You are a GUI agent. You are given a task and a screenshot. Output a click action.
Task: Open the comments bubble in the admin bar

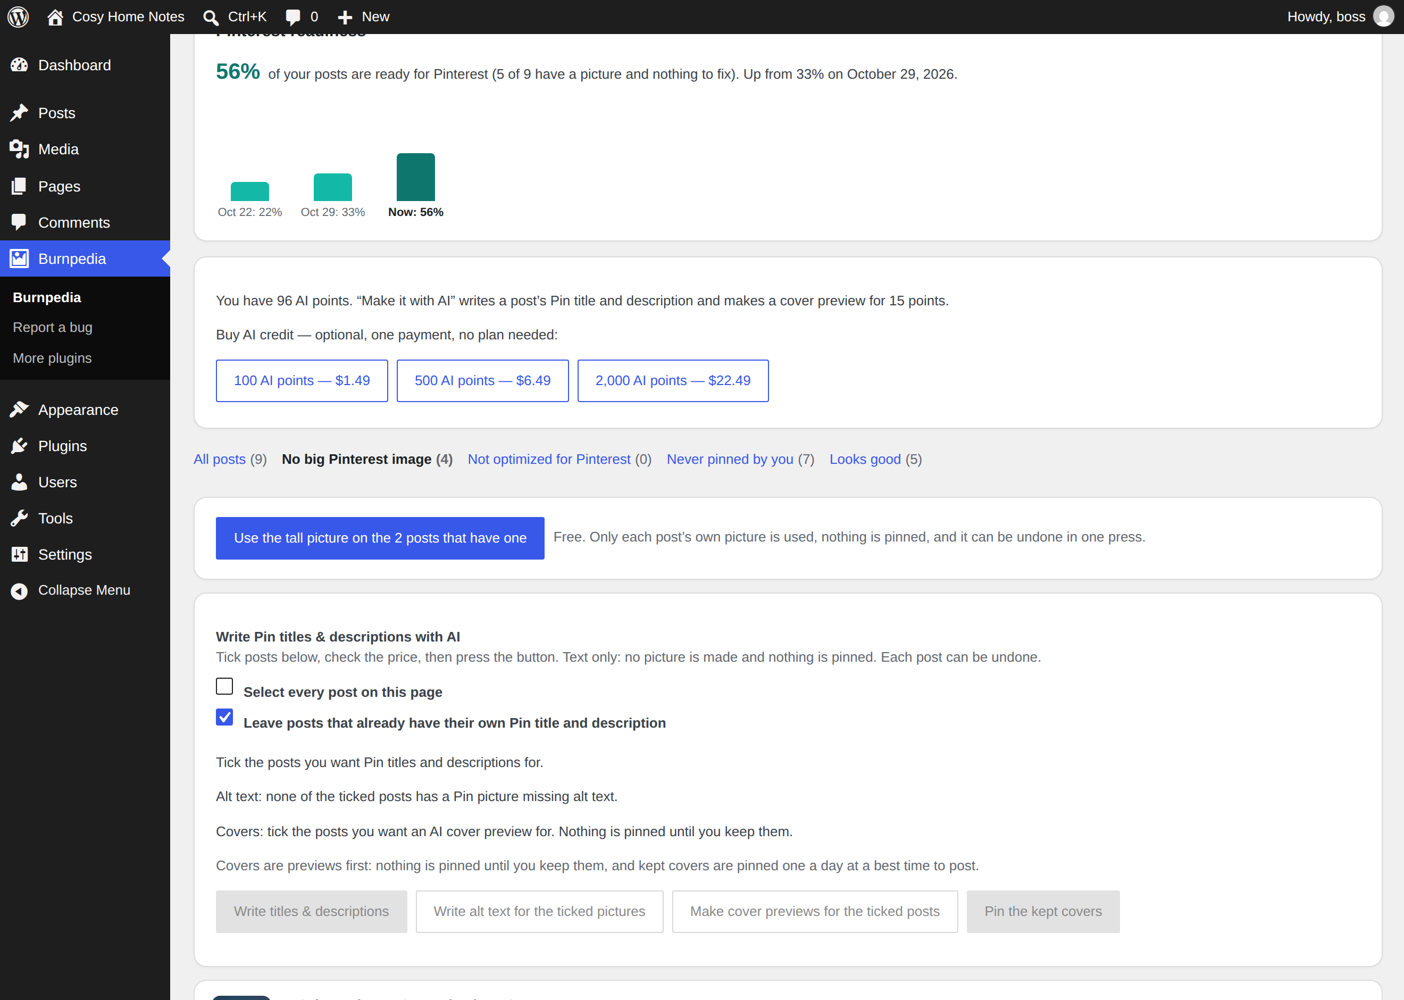[x=293, y=17]
